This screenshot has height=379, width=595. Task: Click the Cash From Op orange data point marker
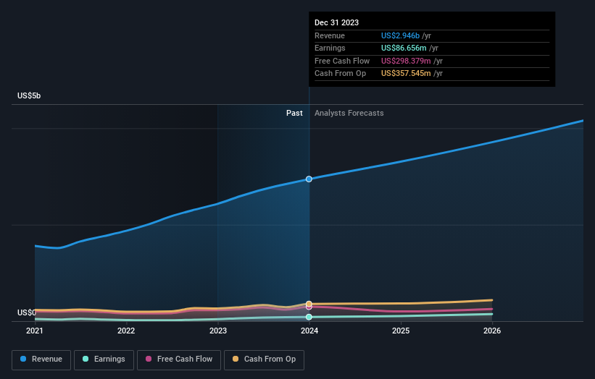[309, 304]
